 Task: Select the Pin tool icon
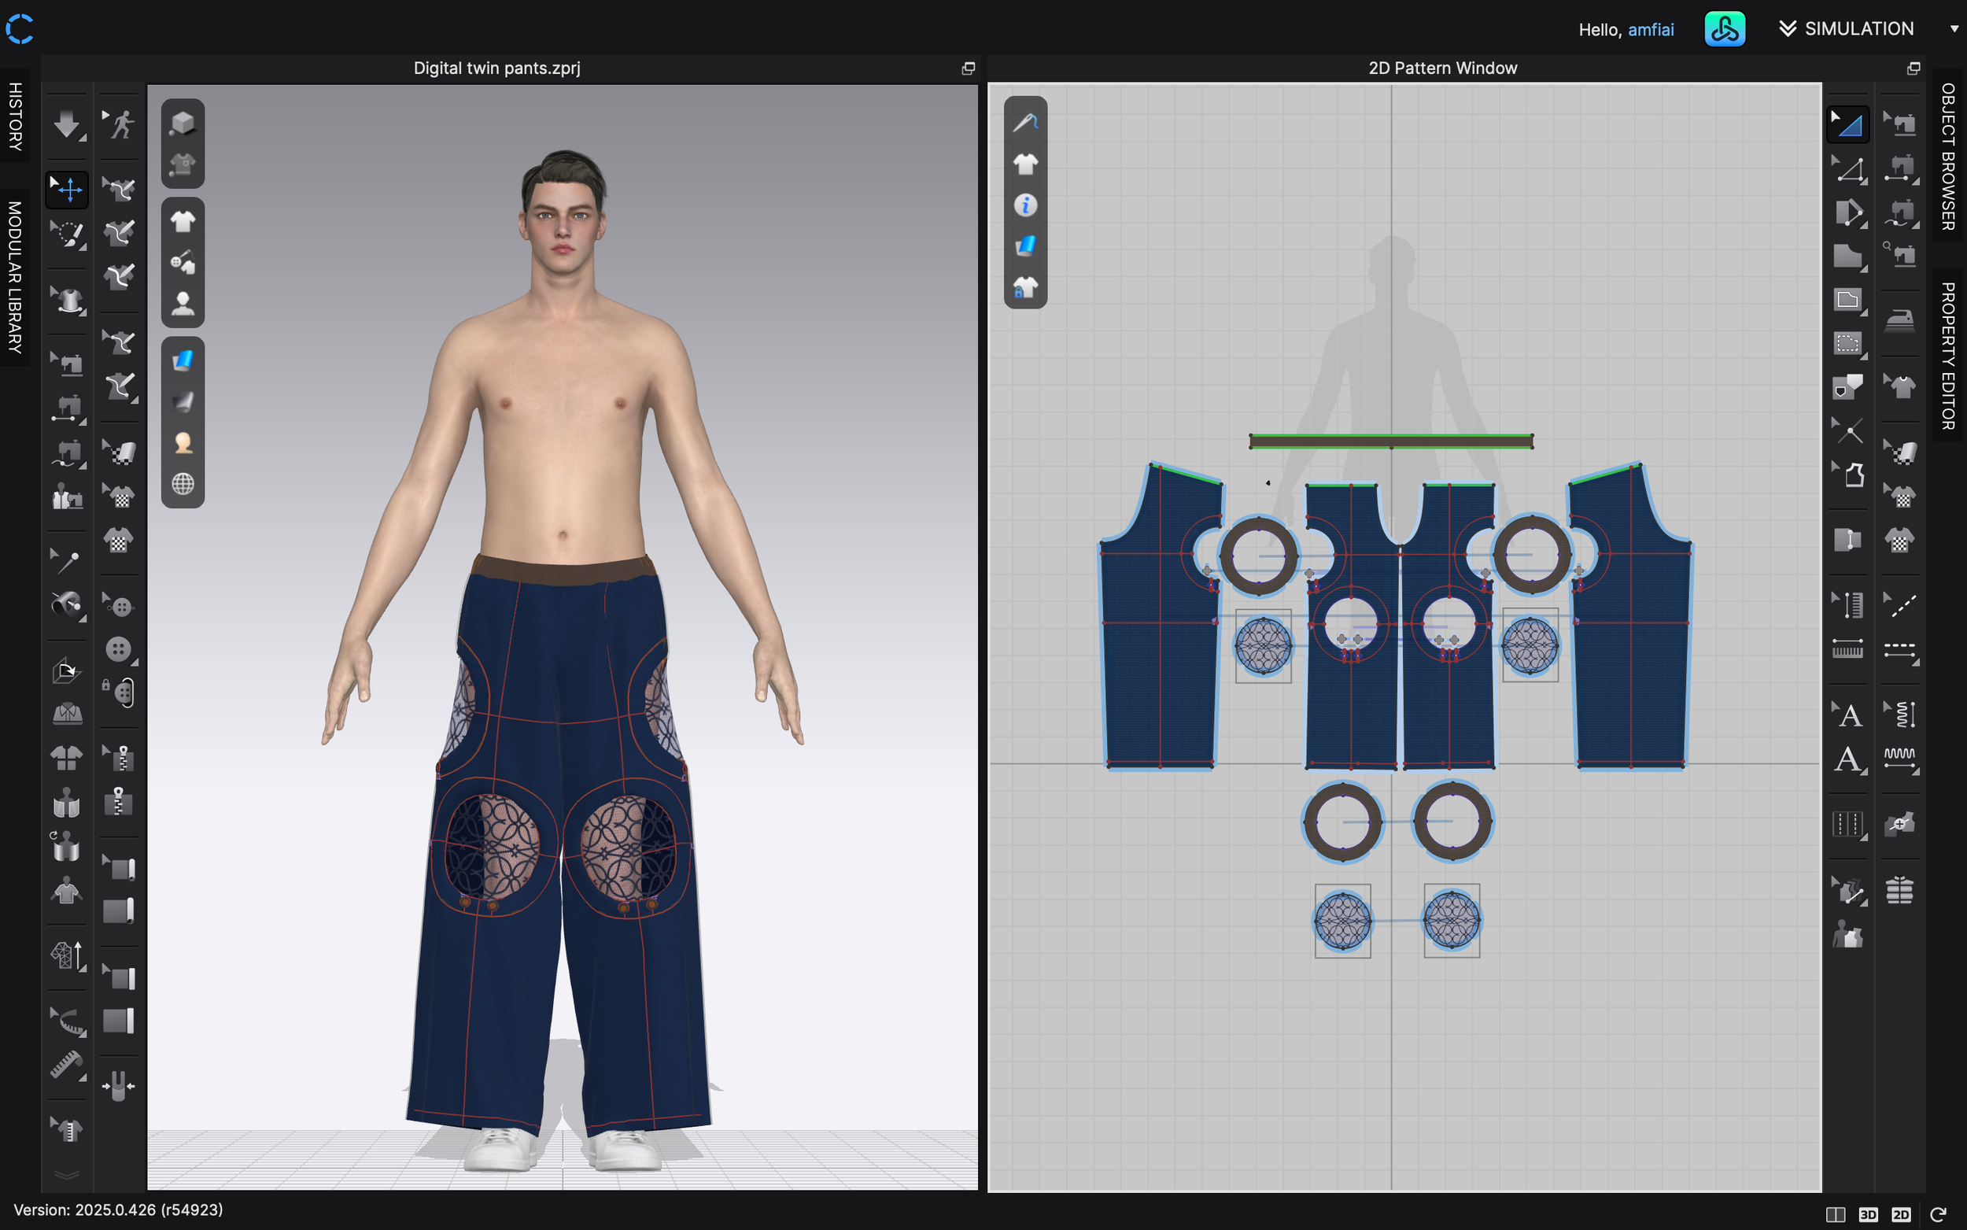click(66, 560)
